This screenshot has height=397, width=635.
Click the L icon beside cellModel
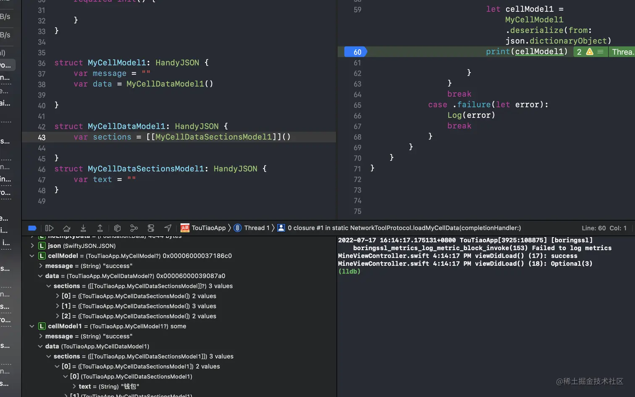(42, 256)
